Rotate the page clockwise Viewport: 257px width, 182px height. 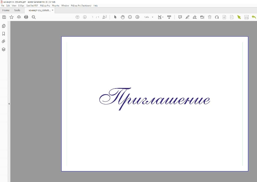tap(217, 17)
